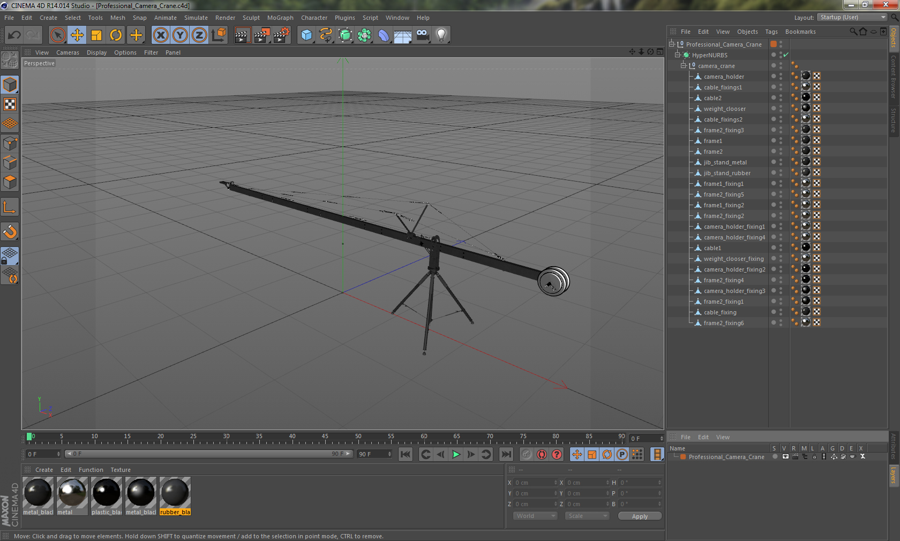Activate the Scale tool
The height and width of the screenshot is (541, 900).
96,35
